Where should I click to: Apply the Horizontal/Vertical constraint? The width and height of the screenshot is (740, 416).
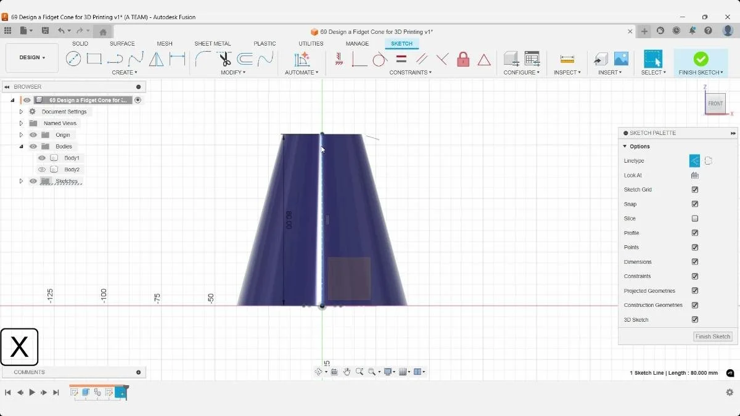[339, 59]
